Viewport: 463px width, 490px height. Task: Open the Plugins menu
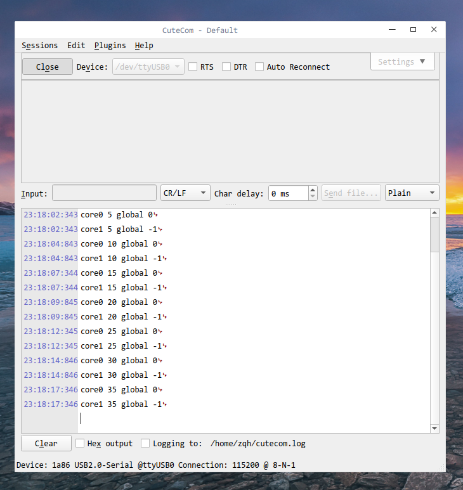pos(110,45)
